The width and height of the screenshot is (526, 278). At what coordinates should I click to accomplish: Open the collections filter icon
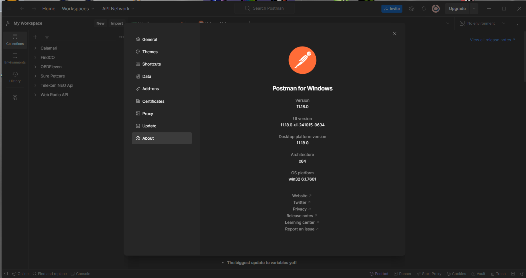47,37
